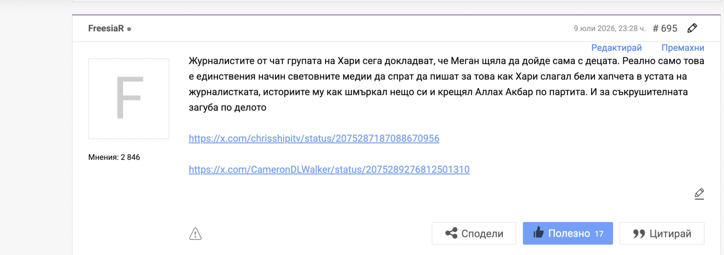The image size is (724, 255).
Task: Click the thumbs-up icon in Полезно button
Action: tap(538, 232)
